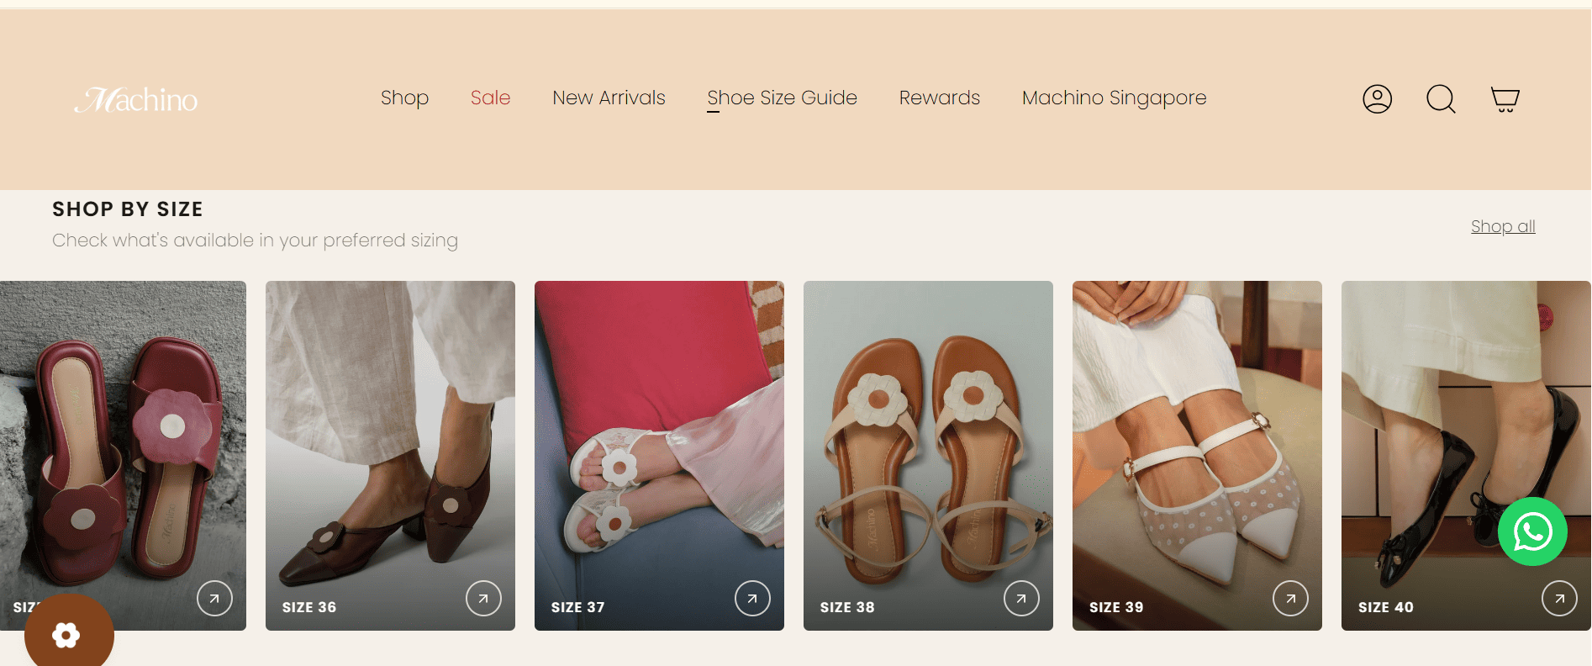Screen dimensions: 1592x666
Task: Click the SIZE 39 label
Action: coord(1116,607)
